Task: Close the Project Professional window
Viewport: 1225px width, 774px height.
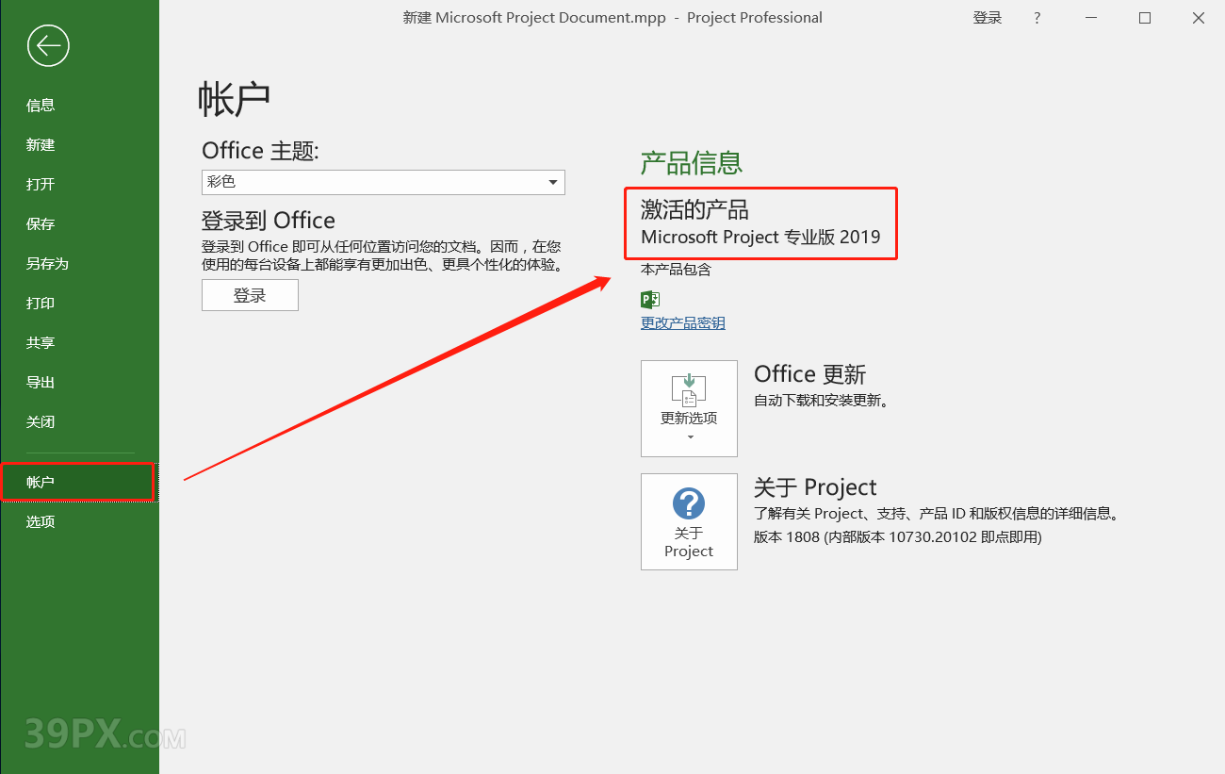Action: (x=1199, y=18)
